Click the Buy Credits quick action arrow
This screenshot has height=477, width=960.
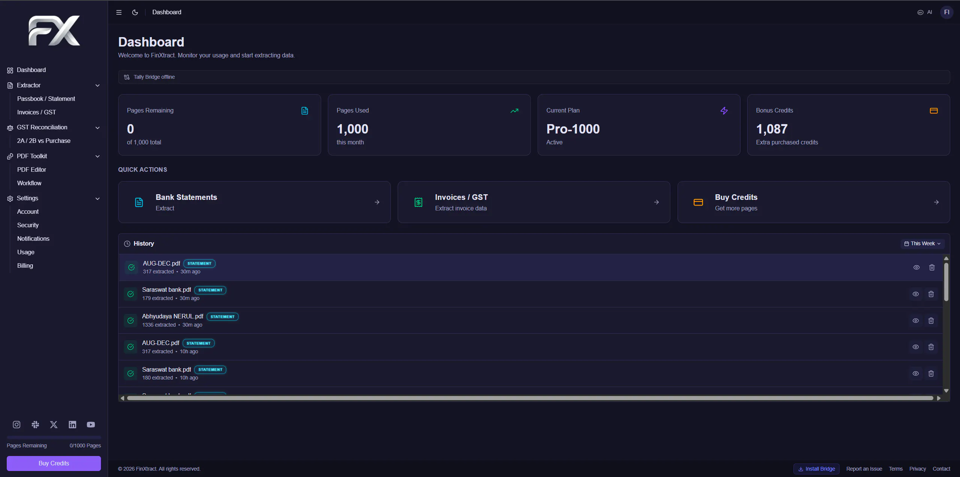pyautogui.click(x=936, y=202)
